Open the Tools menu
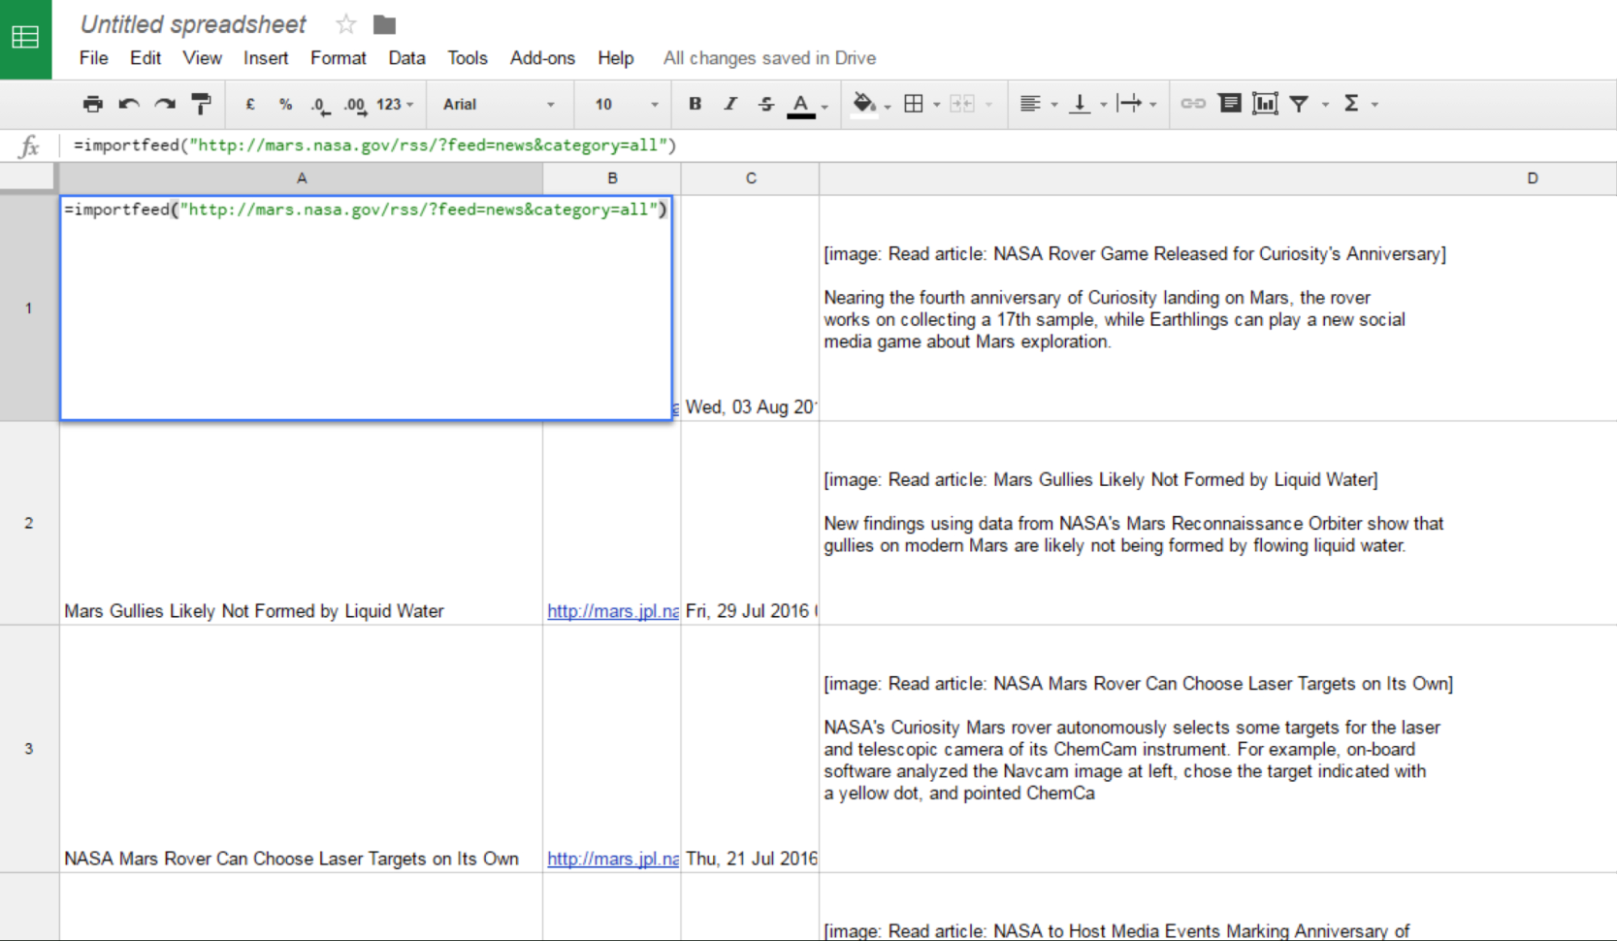 pyautogui.click(x=467, y=58)
